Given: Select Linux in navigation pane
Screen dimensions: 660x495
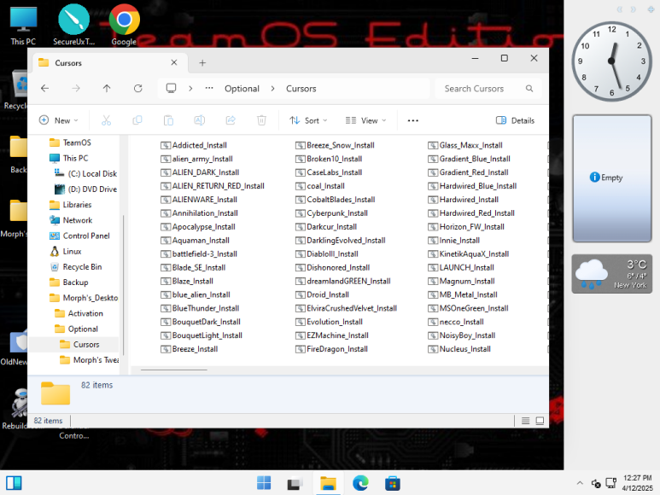Looking at the screenshot, I should point(66,252).
